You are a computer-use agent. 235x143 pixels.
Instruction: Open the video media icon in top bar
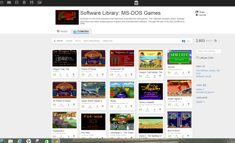(x=17, y=3)
